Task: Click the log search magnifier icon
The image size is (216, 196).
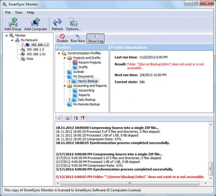Action: (x=60, y=118)
